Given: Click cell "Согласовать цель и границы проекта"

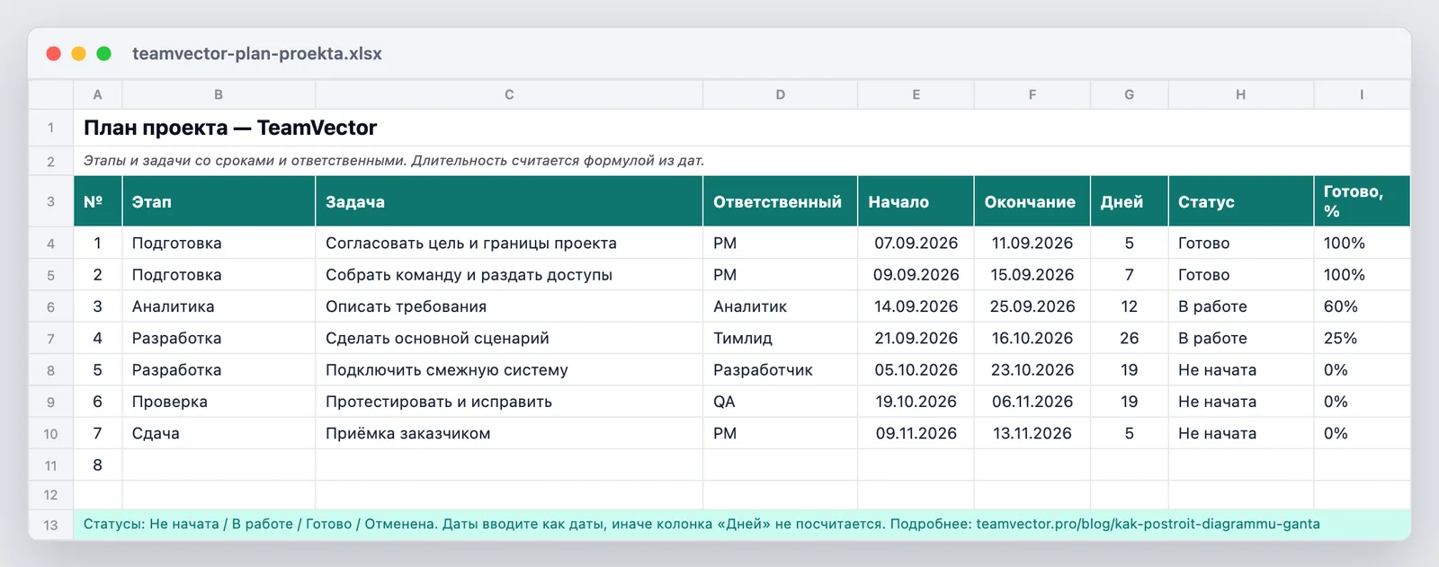Looking at the screenshot, I should pos(509,244).
